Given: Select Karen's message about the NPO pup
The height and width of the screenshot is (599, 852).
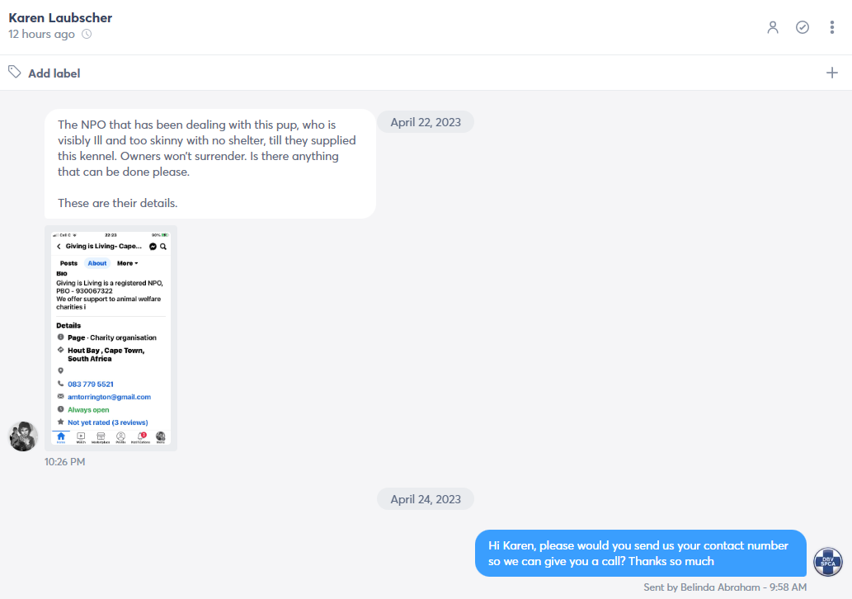Looking at the screenshot, I should (x=210, y=163).
